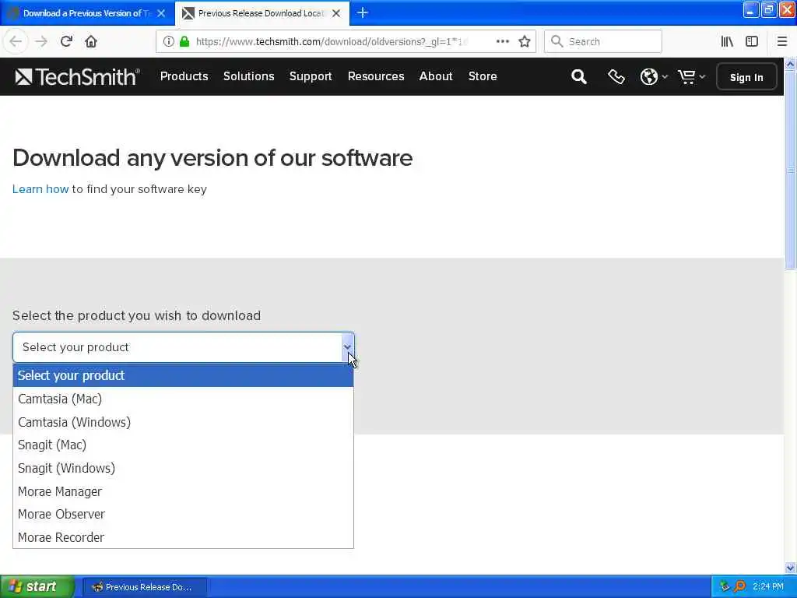797x598 pixels.
Task: Click the TechSmith logo
Action: [77, 77]
